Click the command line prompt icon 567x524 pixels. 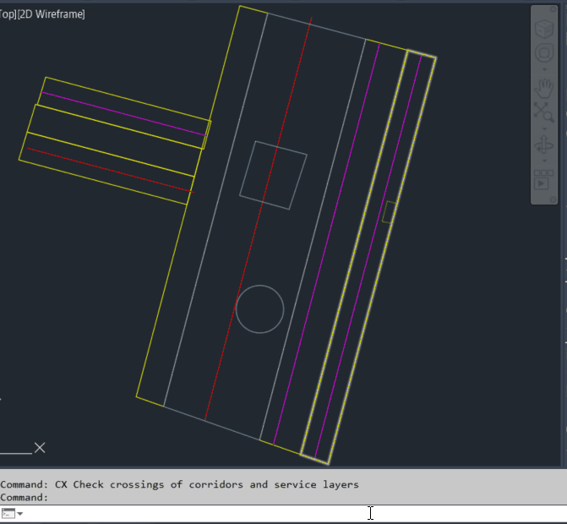point(8,514)
